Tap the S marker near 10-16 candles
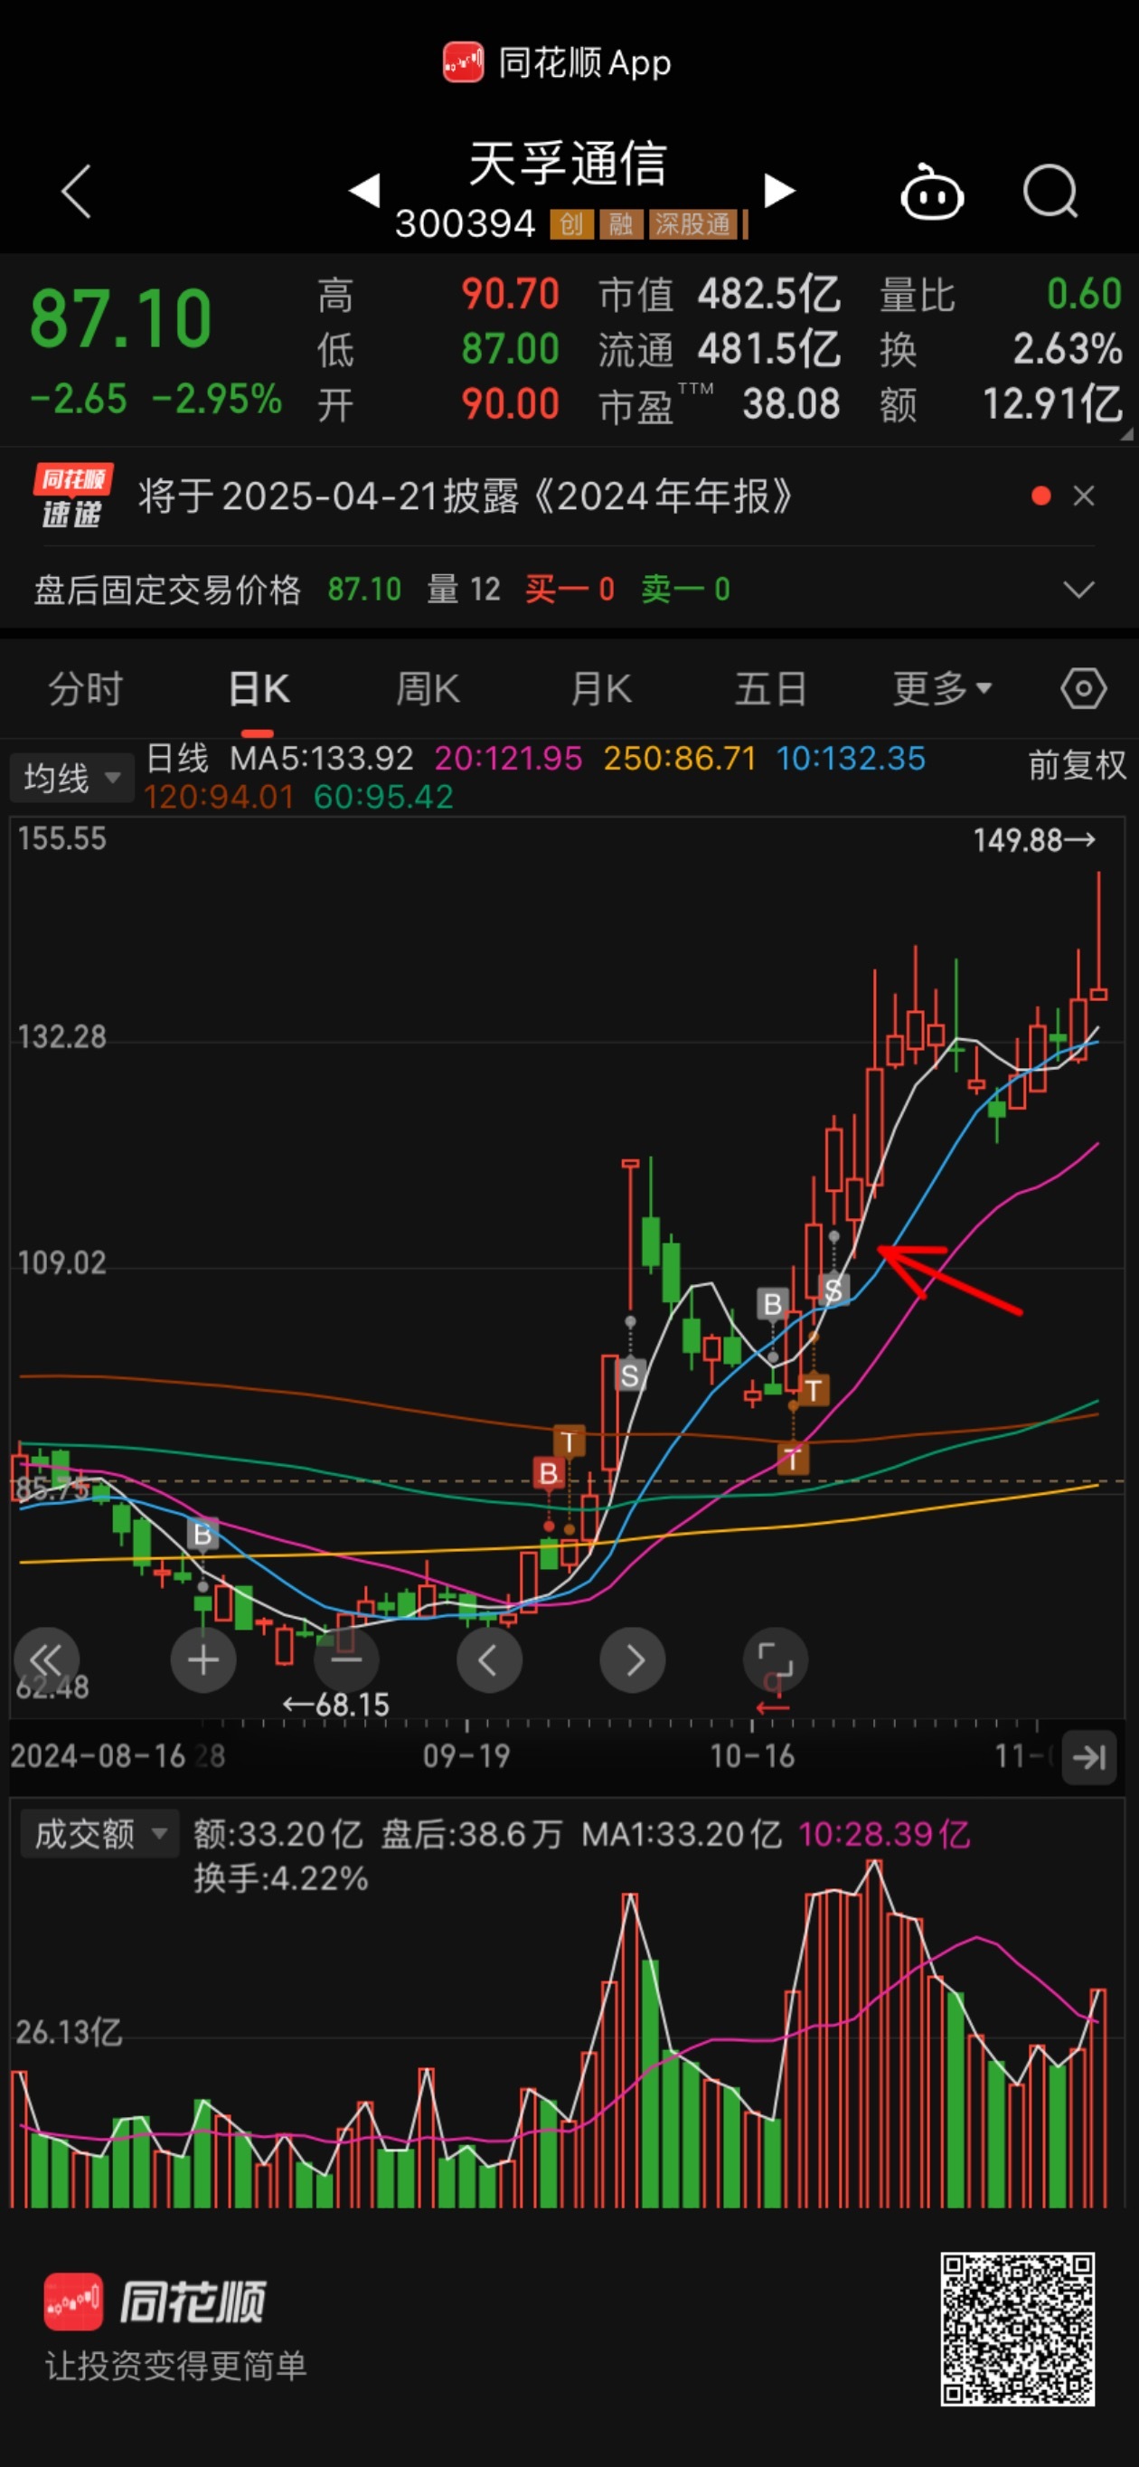This screenshot has height=2467, width=1139. (833, 1290)
